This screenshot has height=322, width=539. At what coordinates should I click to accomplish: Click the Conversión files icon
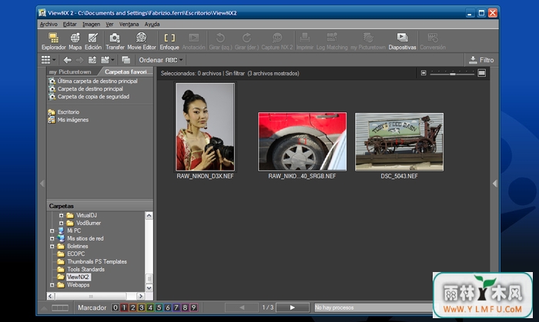pyautogui.click(x=433, y=41)
